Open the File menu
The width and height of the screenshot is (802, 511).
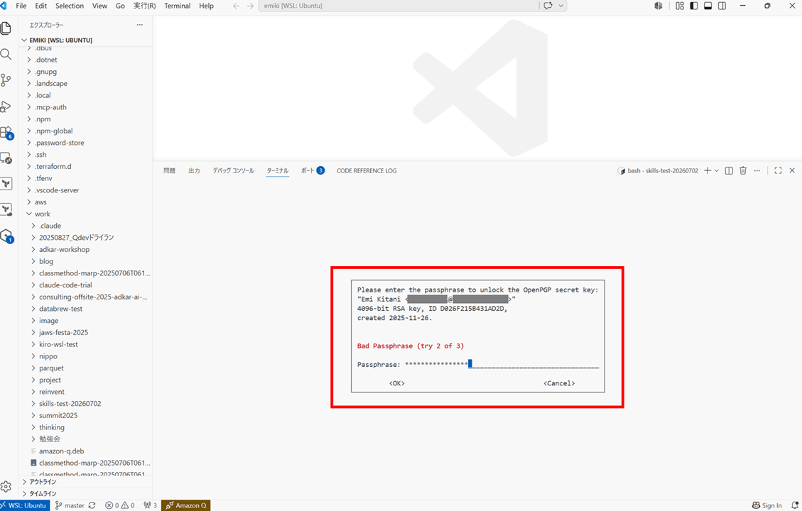click(x=21, y=6)
